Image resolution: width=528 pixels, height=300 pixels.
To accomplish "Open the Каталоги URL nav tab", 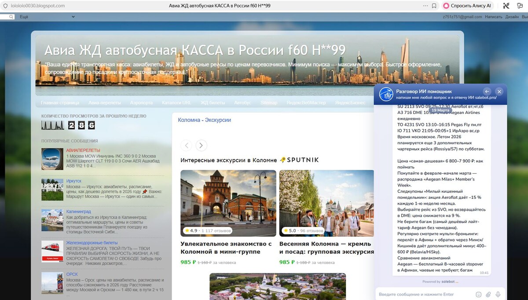I will click(x=176, y=102).
